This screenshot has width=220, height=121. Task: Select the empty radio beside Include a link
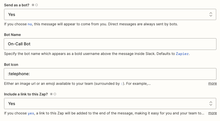55,94
